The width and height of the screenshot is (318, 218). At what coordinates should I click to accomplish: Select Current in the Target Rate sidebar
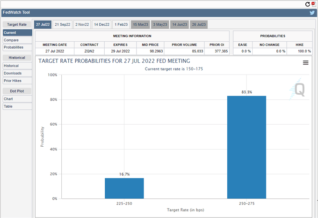[17, 32]
